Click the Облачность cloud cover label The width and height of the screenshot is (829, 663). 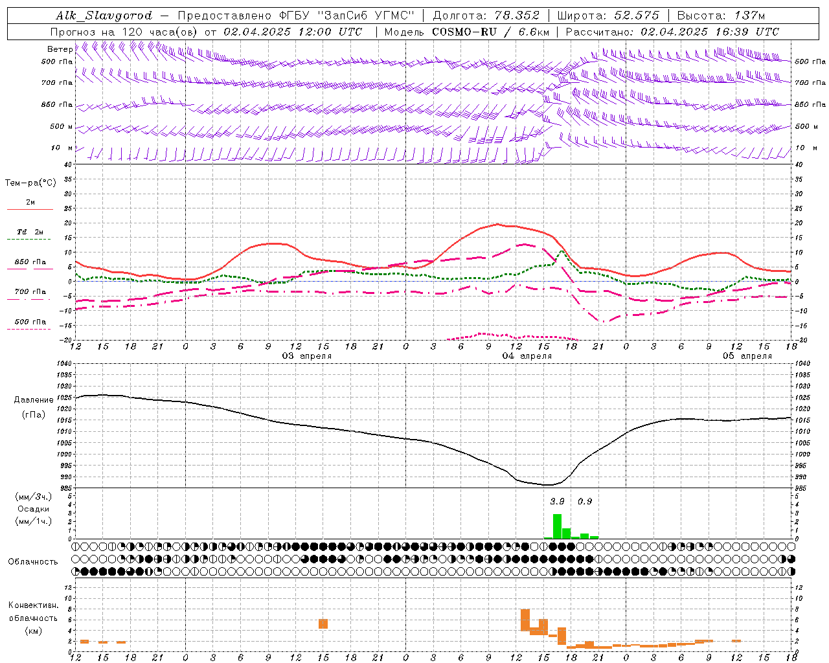[x=33, y=562]
